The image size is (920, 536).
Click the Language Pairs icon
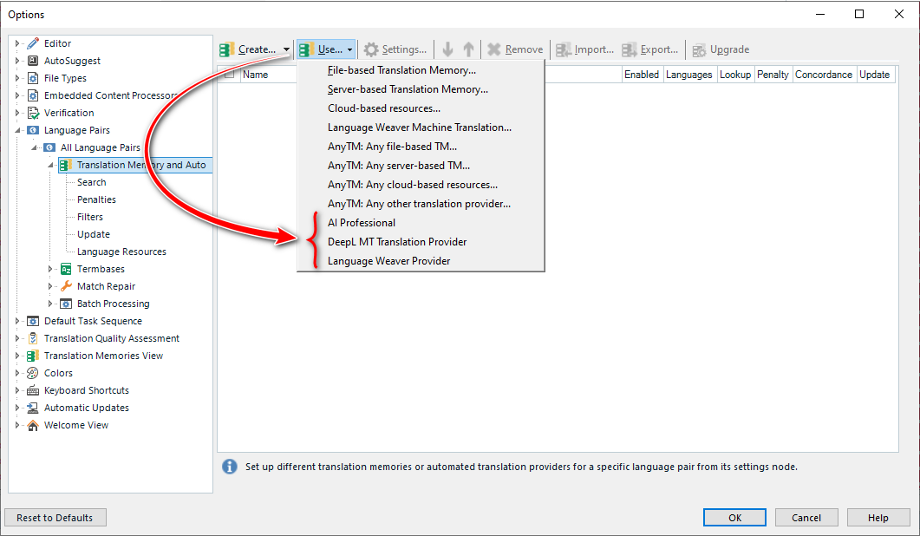[34, 130]
